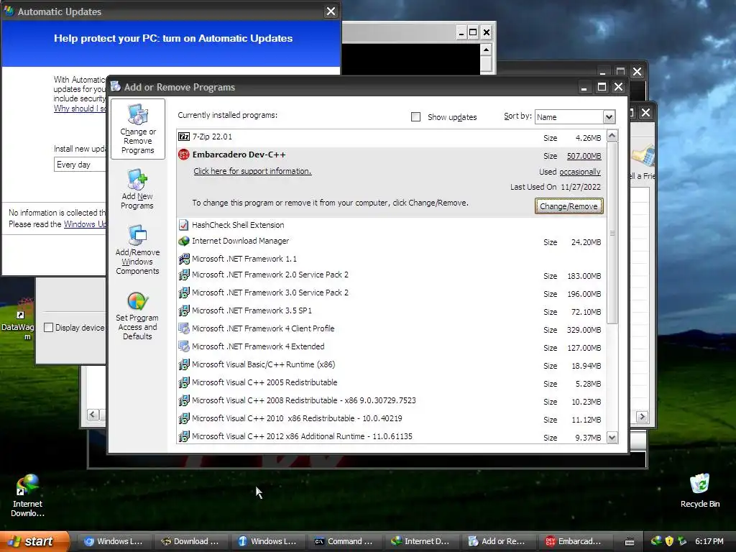Switch to first Windows L... taskbar button

click(x=114, y=541)
